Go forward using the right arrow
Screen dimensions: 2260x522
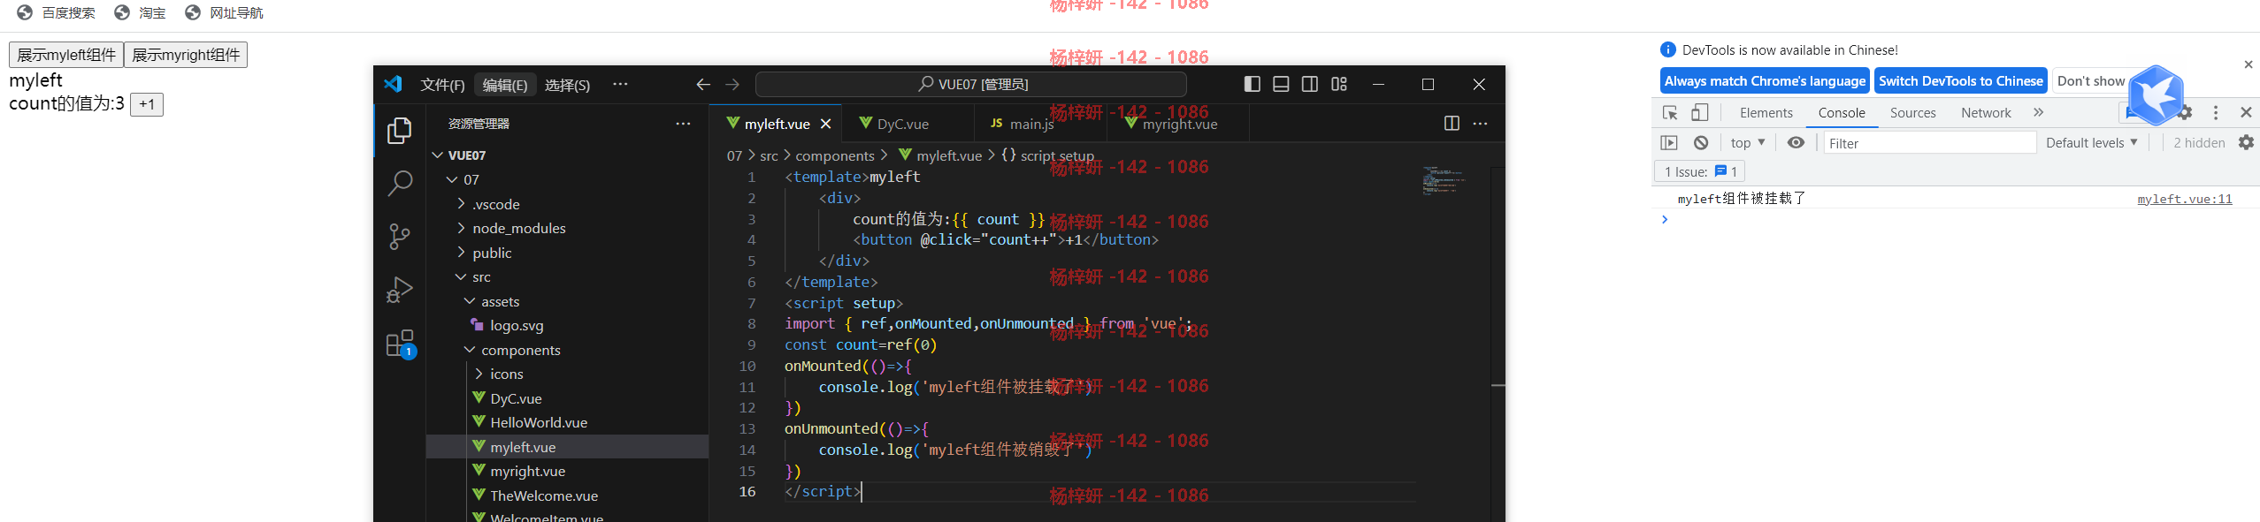(x=732, y=84)
